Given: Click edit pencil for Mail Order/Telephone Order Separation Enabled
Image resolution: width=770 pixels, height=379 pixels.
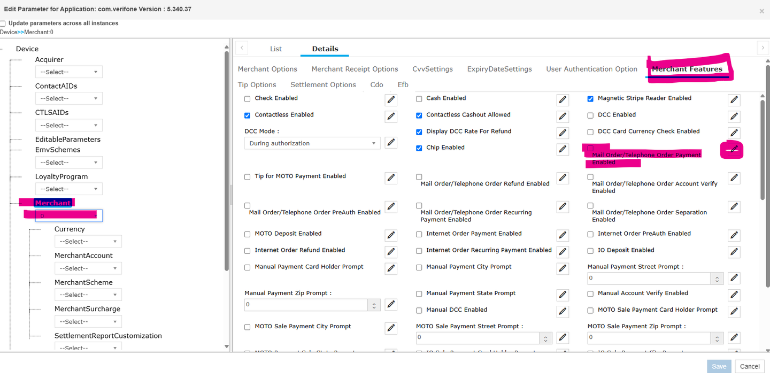Looking at the screenshot, I should coord(734,207).
